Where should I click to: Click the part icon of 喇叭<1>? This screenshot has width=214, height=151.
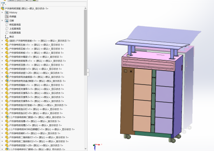(7, 133)
